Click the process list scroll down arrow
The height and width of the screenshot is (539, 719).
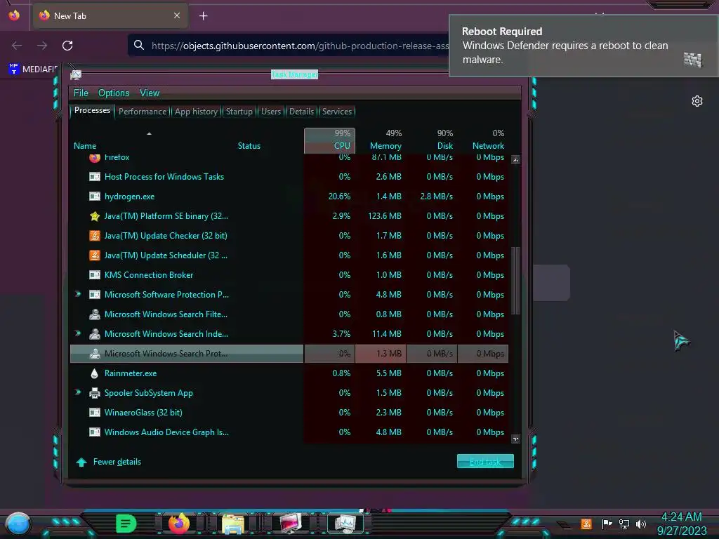click(515, 439)
